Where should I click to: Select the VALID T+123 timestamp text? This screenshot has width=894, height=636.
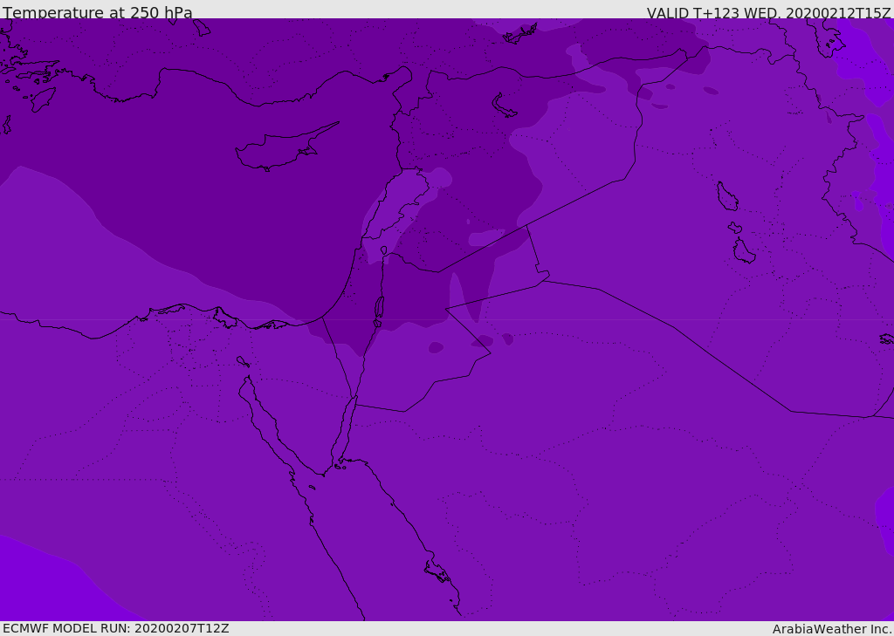(768, 13)
